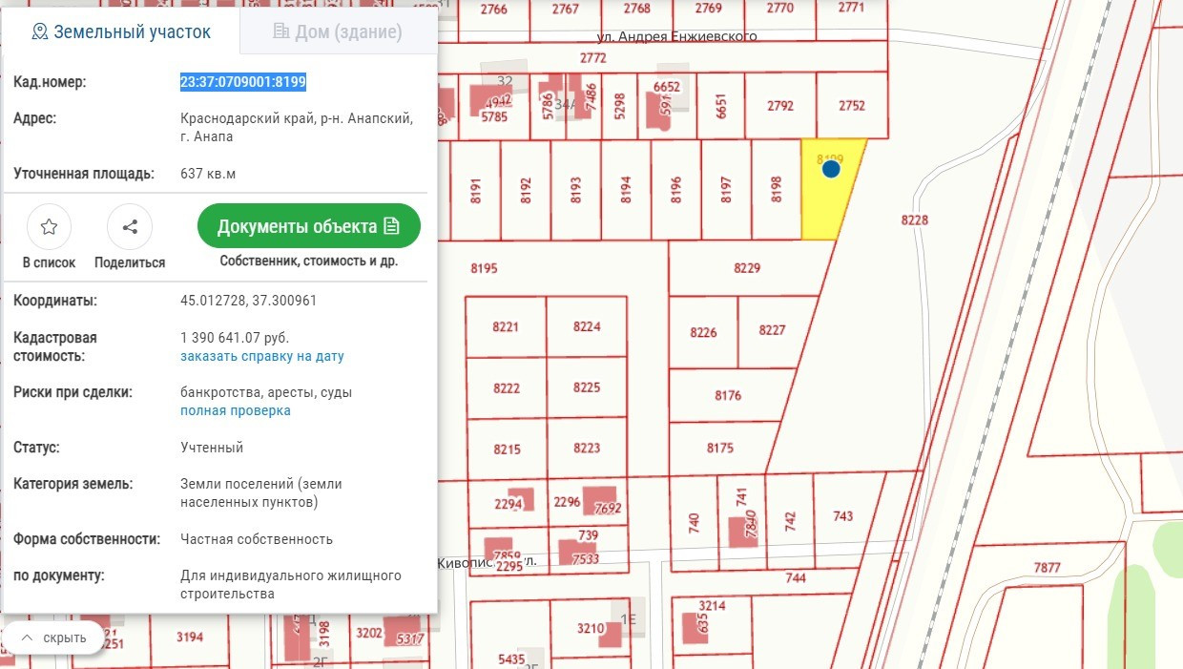1183x669 pixels.
Task: Click parcel 2767 at the top
Action: (565, 8)
